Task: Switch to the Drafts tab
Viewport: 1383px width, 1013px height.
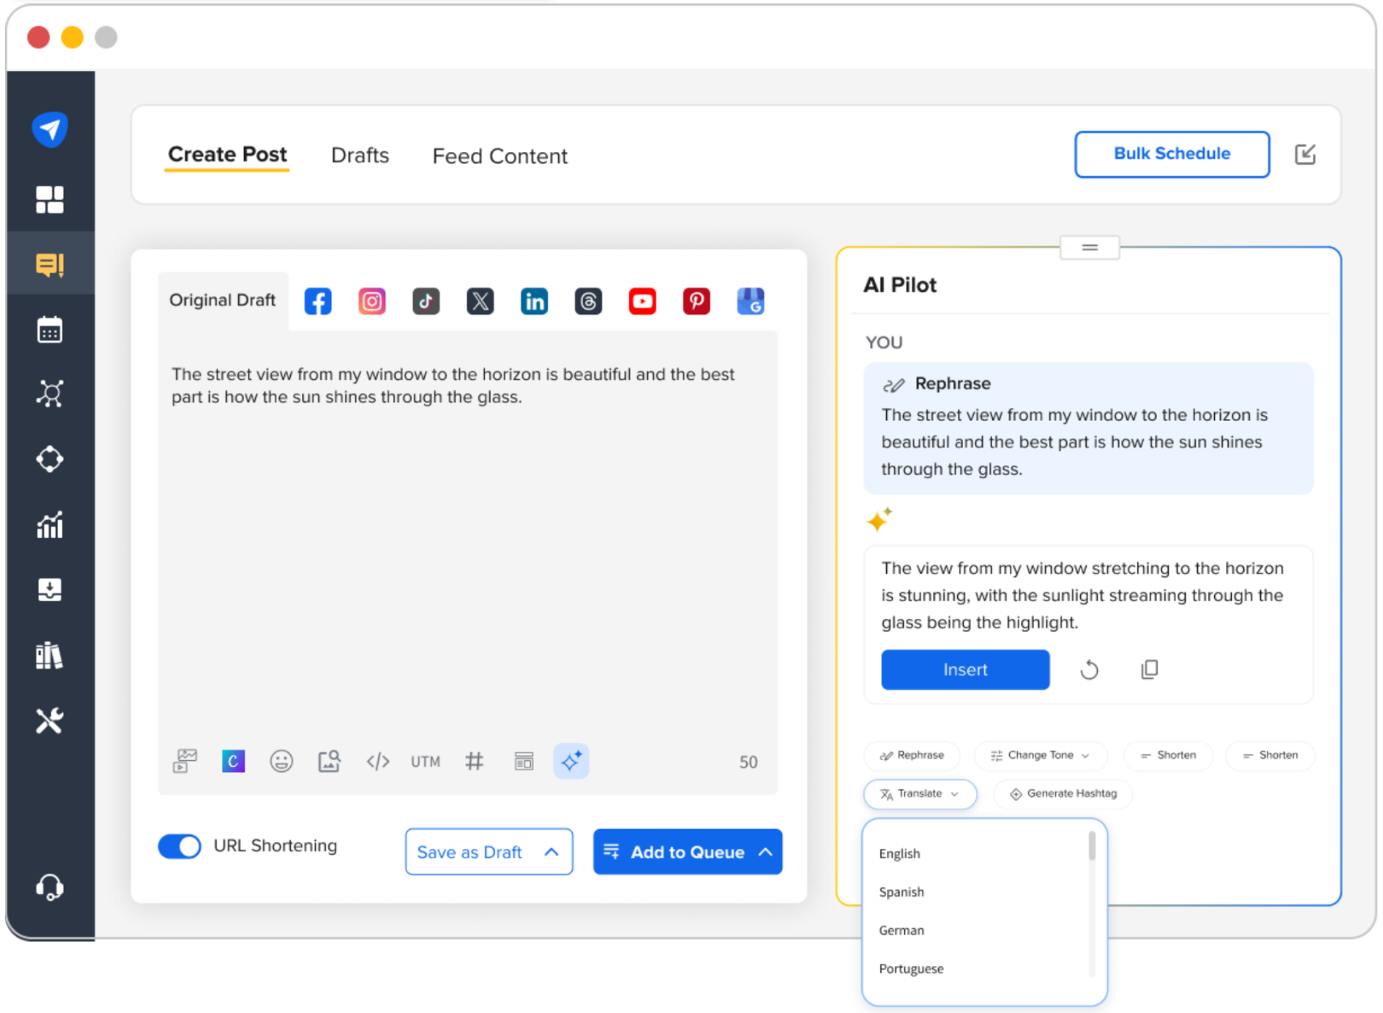Action: [360, 155]
